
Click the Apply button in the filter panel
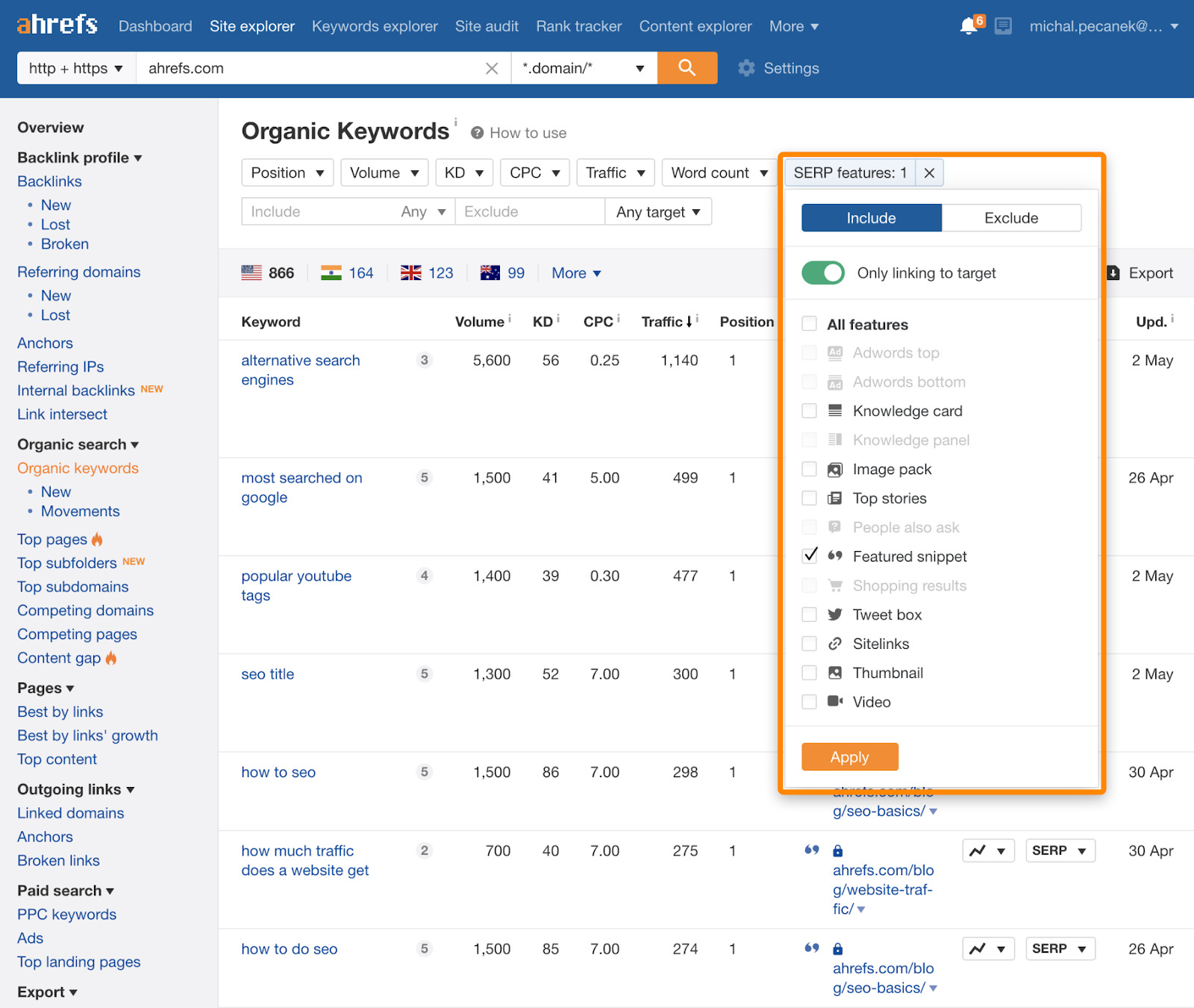pos(849,756)
